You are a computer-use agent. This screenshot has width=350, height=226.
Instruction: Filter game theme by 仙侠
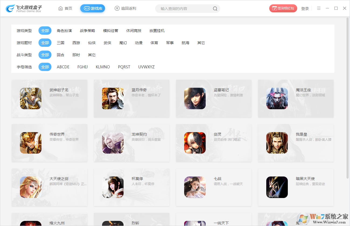[x=92, y=43]
